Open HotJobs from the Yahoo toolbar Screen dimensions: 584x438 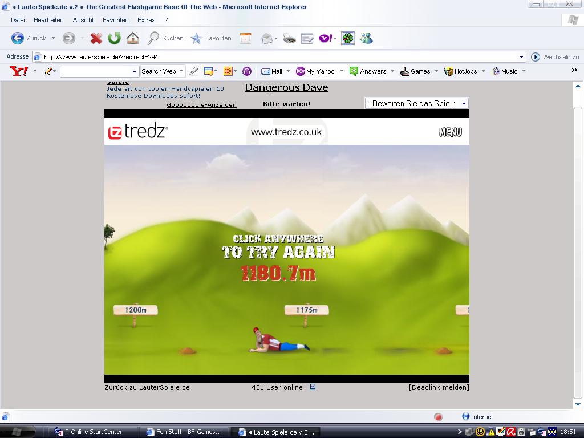pyautogui.click(x=460, y=71)
